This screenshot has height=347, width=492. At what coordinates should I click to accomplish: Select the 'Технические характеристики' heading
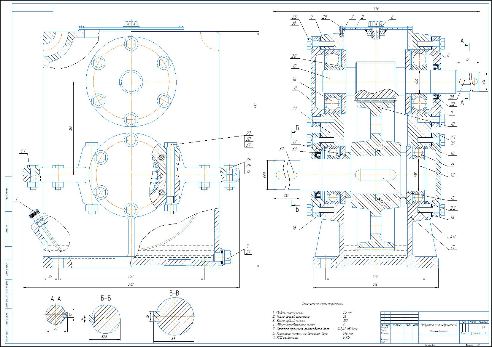tap(322, 304)
